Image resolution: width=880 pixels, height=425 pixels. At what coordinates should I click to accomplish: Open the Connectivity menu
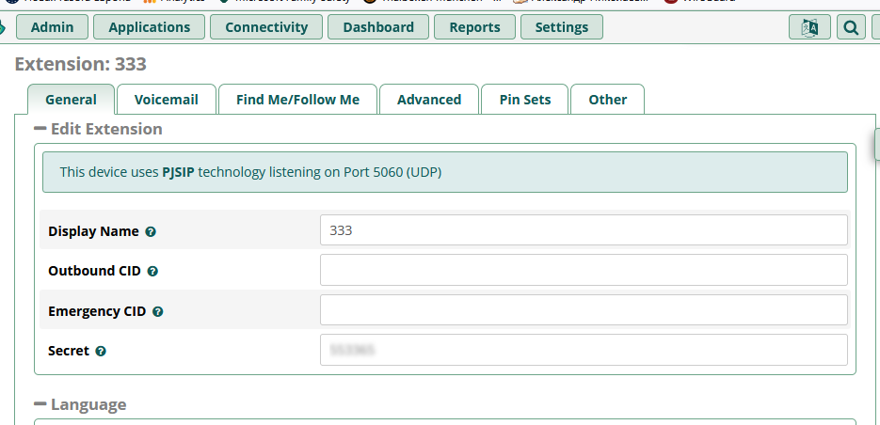[x=266, y=27]
